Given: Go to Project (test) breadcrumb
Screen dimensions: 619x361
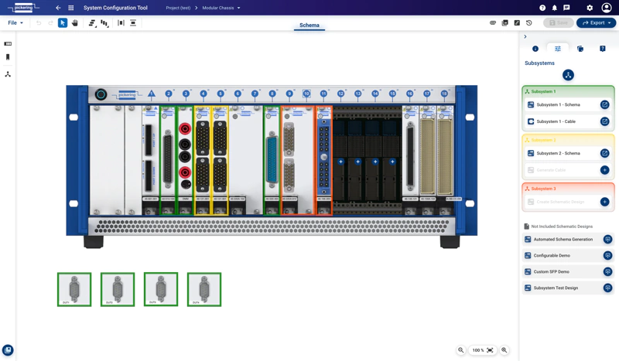Looking at the screenshot, I should (178, 8).
